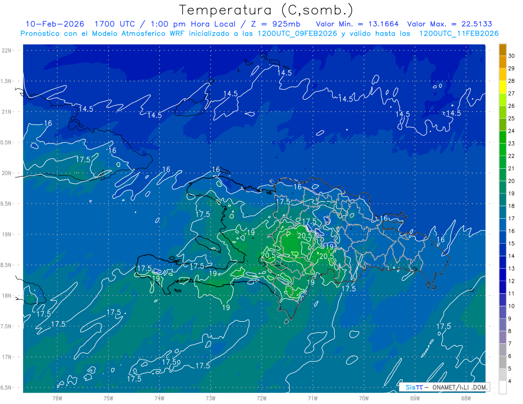
Task: Click longitude label "70W"
Action: point(364,398)
